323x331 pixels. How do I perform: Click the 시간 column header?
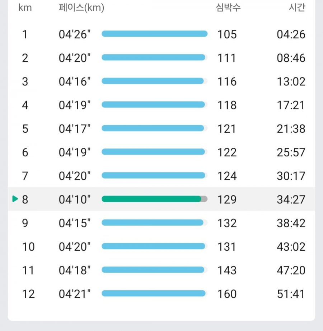tap(297, 8)
